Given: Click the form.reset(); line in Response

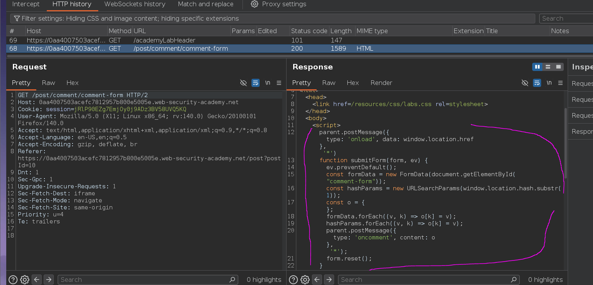Looking at the screenshot, I should [349, 258].
